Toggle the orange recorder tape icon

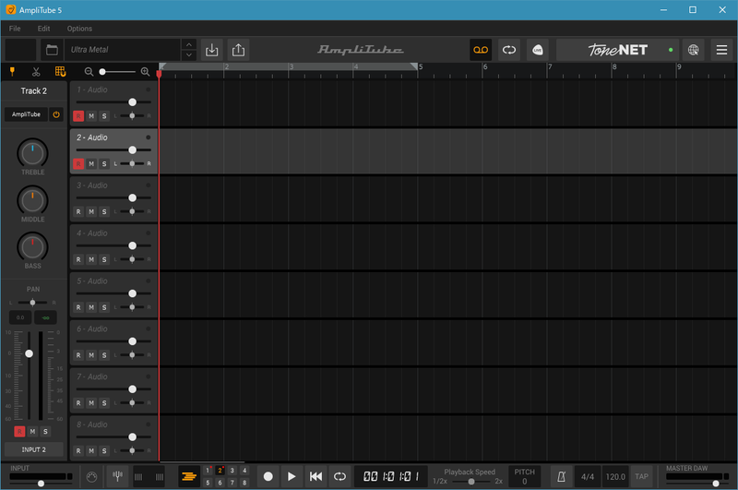point(481,50)
